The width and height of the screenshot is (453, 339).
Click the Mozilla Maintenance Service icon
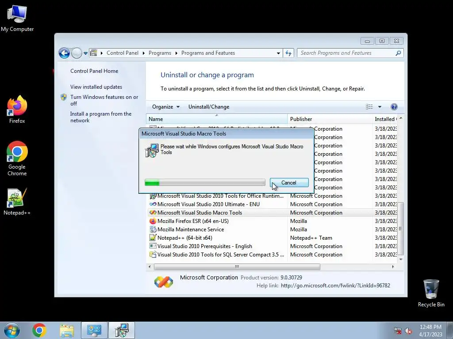click(x=153, y=230)
